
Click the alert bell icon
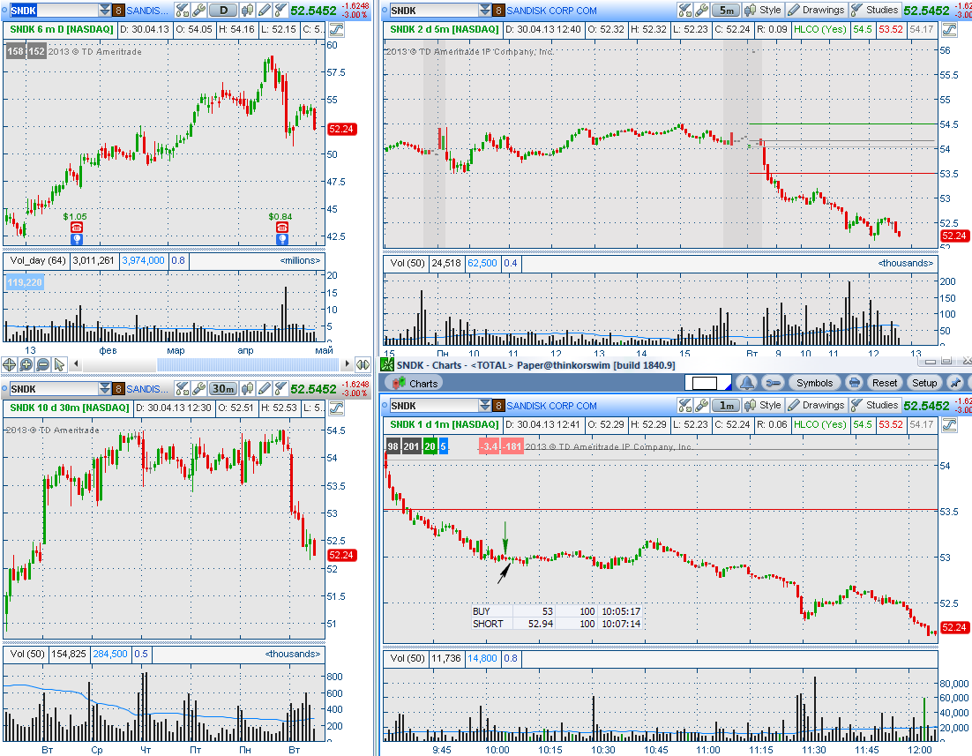pyautogui.click(x=746, y=383)
